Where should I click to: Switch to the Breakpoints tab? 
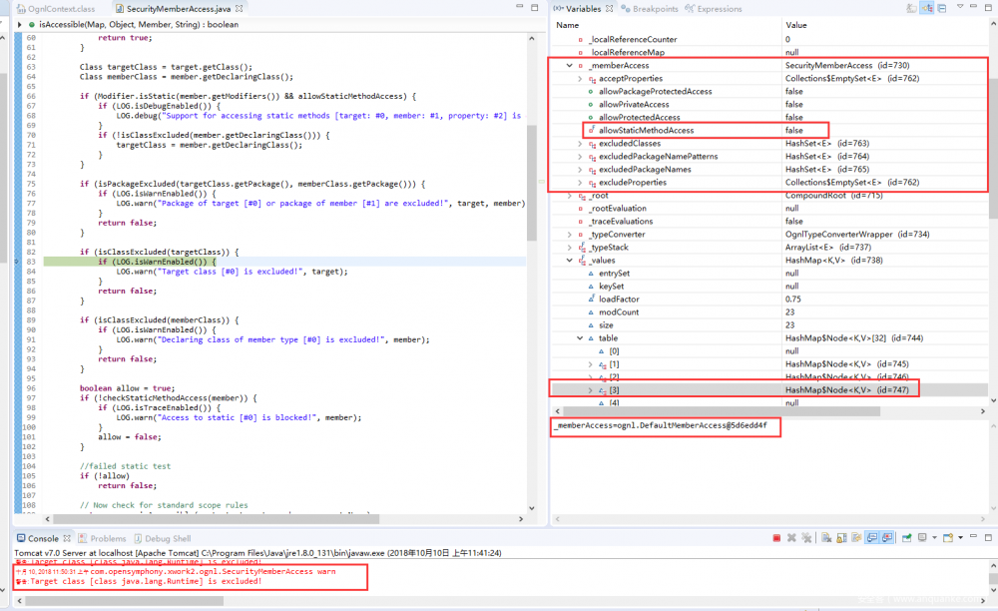654,9
